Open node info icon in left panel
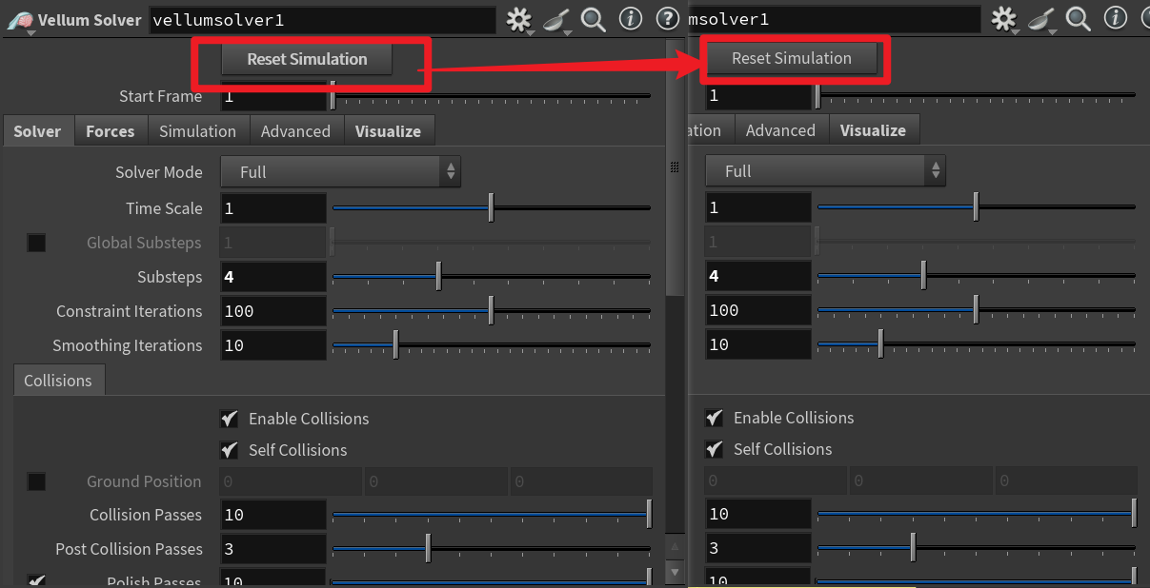 (x=630, y=19)
